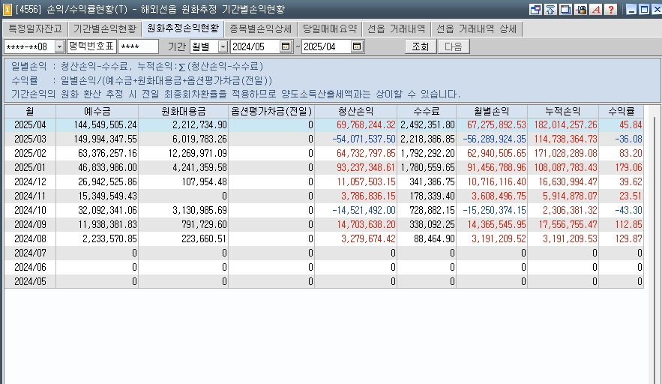The width and height of the screenshot is (662, 384).
Task: Click substitute amount 791,729.60
Action: [x=204, y=225]
